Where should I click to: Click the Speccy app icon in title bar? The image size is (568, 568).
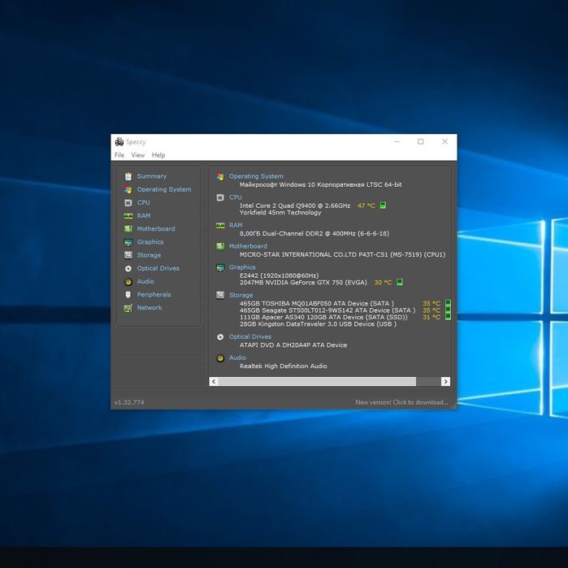(x=119, y=141)
